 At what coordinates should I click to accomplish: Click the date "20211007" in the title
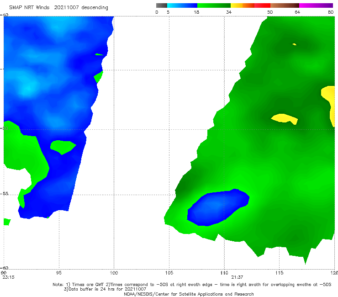coord(66,8)
